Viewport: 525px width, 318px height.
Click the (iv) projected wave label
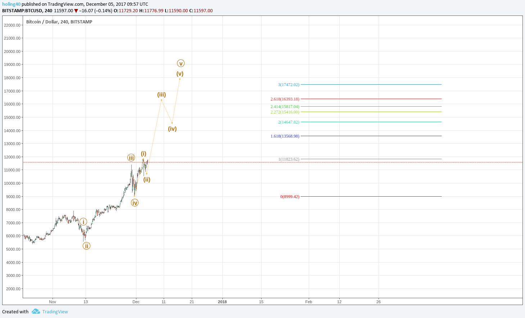172,129
